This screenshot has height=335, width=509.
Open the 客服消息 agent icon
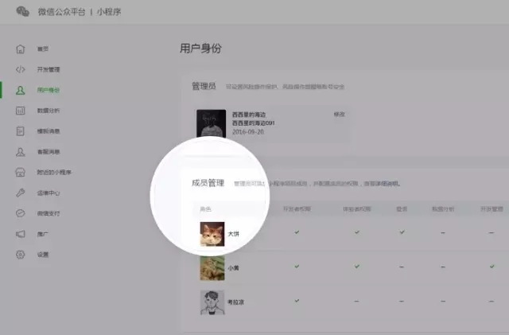21,152
